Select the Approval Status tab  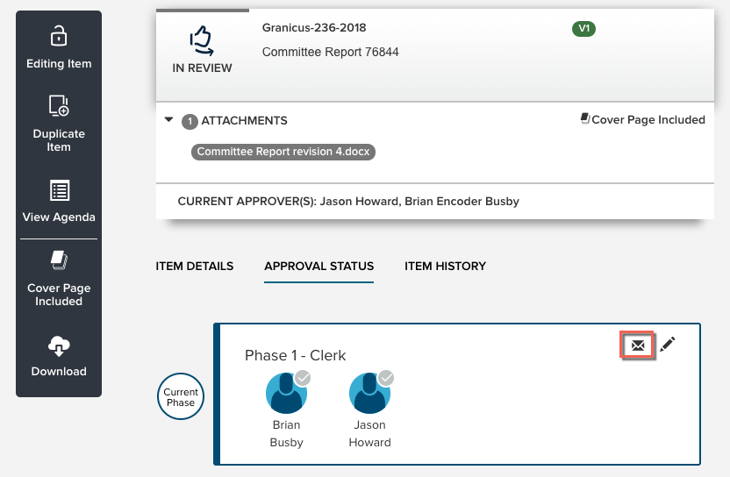click(x=318, y=266)
